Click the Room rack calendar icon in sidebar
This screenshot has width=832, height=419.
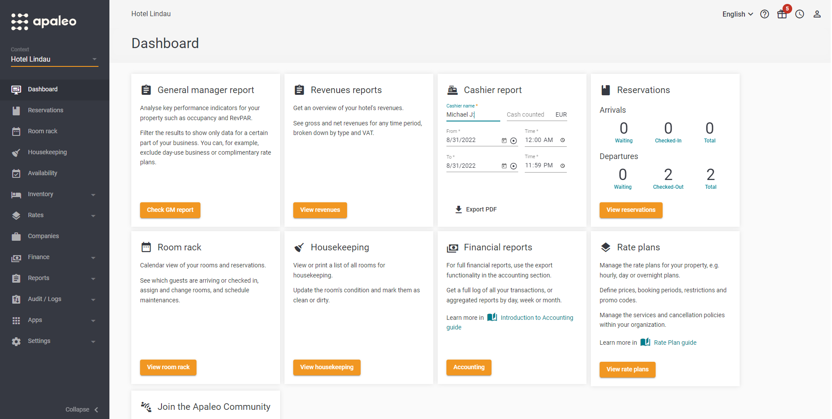pos(16,131)
